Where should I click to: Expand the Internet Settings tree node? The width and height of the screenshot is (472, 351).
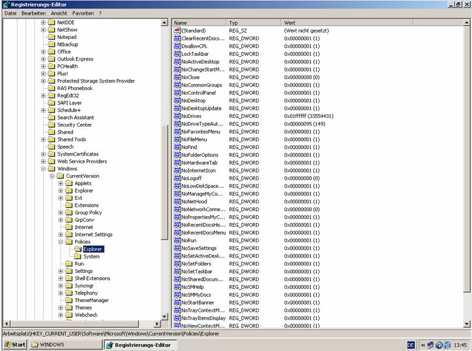tap(61, 235)
